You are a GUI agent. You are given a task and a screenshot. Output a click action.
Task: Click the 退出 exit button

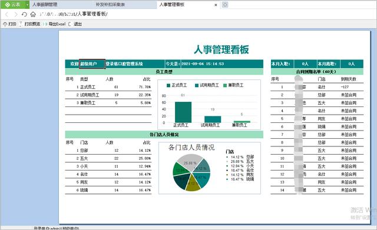coord(75,24)
